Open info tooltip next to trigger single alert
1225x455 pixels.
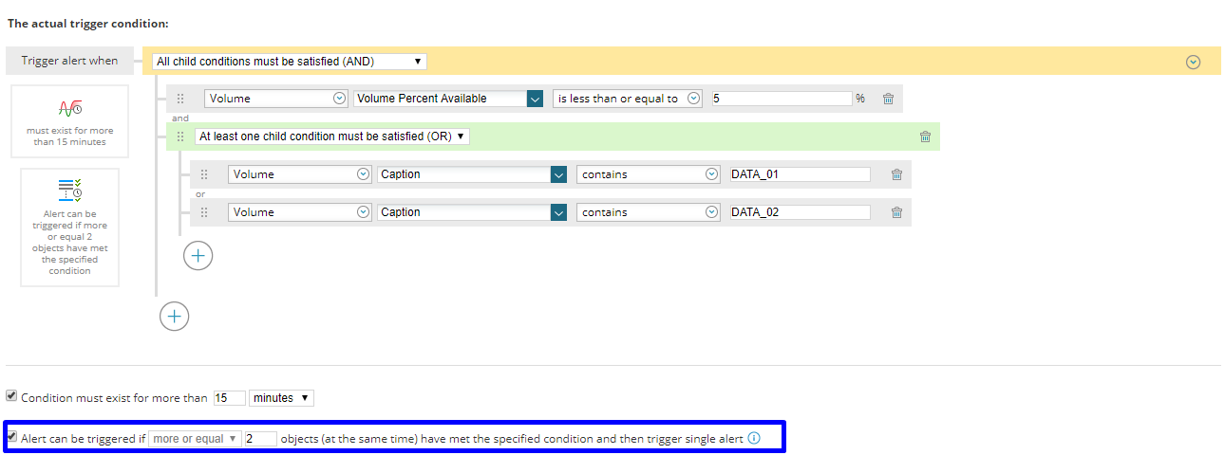click(x=754, y=438)
